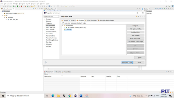The width and height of the screenshot is (174, 98).
Task: Click the back arrow in properties dialog
Action: (x=136, y=16)
